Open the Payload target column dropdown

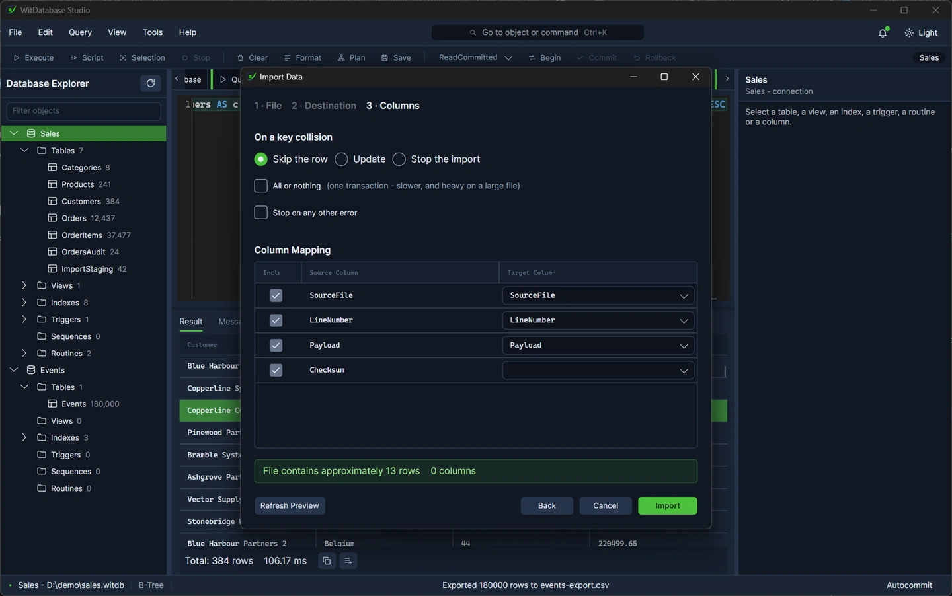(598, 345)
